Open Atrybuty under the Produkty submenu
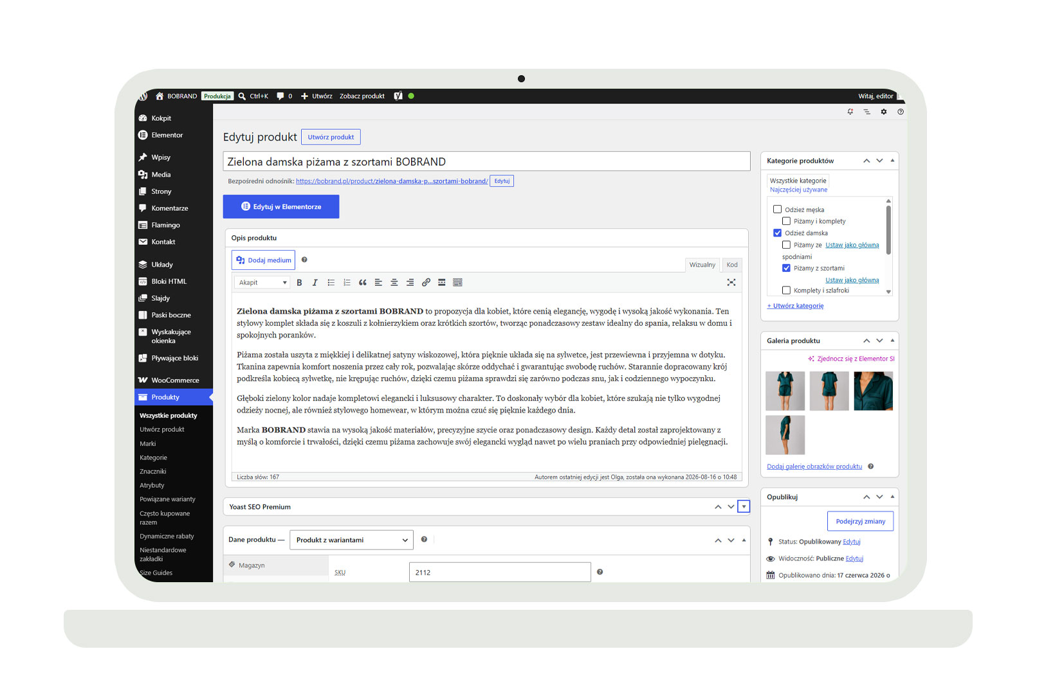This screenshot has width=1055, height=694. tap(152, 486)
